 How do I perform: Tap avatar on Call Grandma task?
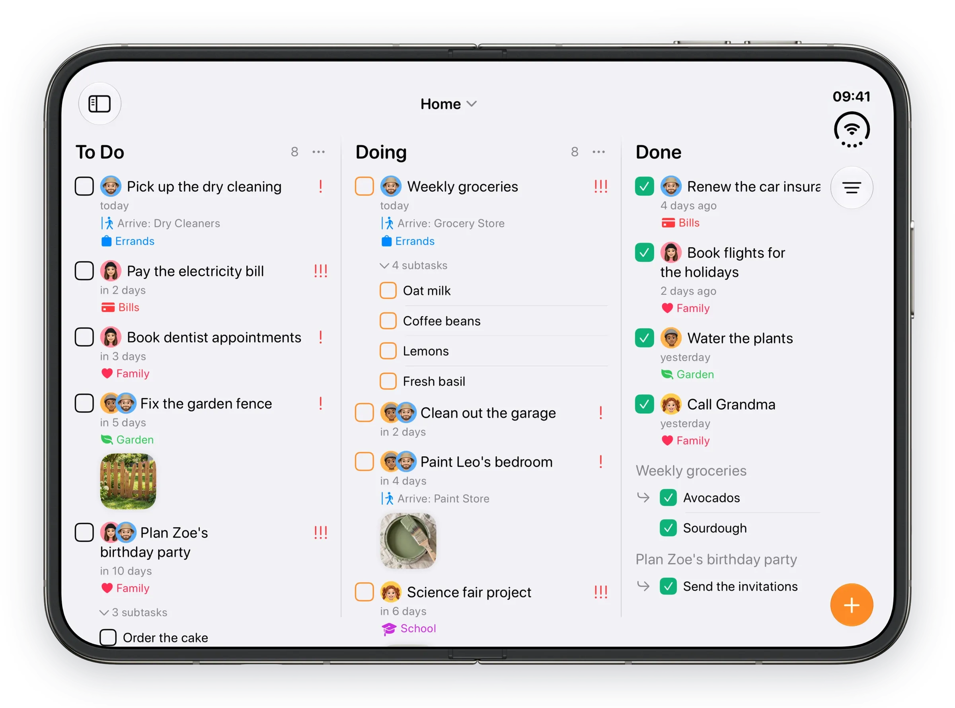coord(671,404)
